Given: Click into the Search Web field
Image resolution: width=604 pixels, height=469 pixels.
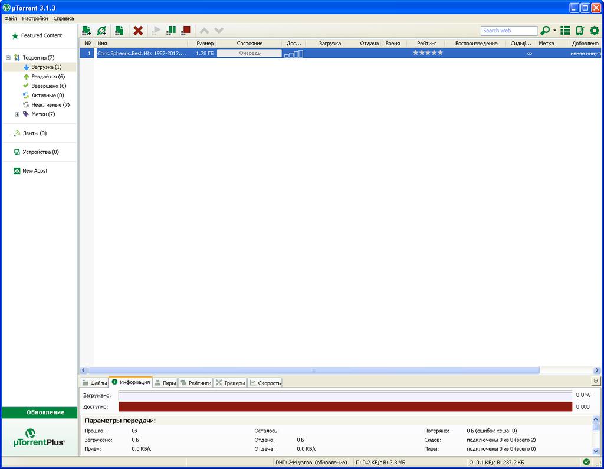Looking at the screenshot, I should [508, 31].
